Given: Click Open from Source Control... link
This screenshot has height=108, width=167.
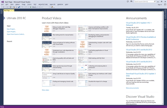Looking at the screenshot, I should (x=16, y=34).
